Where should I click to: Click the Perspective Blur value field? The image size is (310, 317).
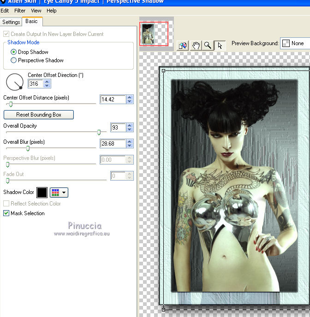pos(113,160)
